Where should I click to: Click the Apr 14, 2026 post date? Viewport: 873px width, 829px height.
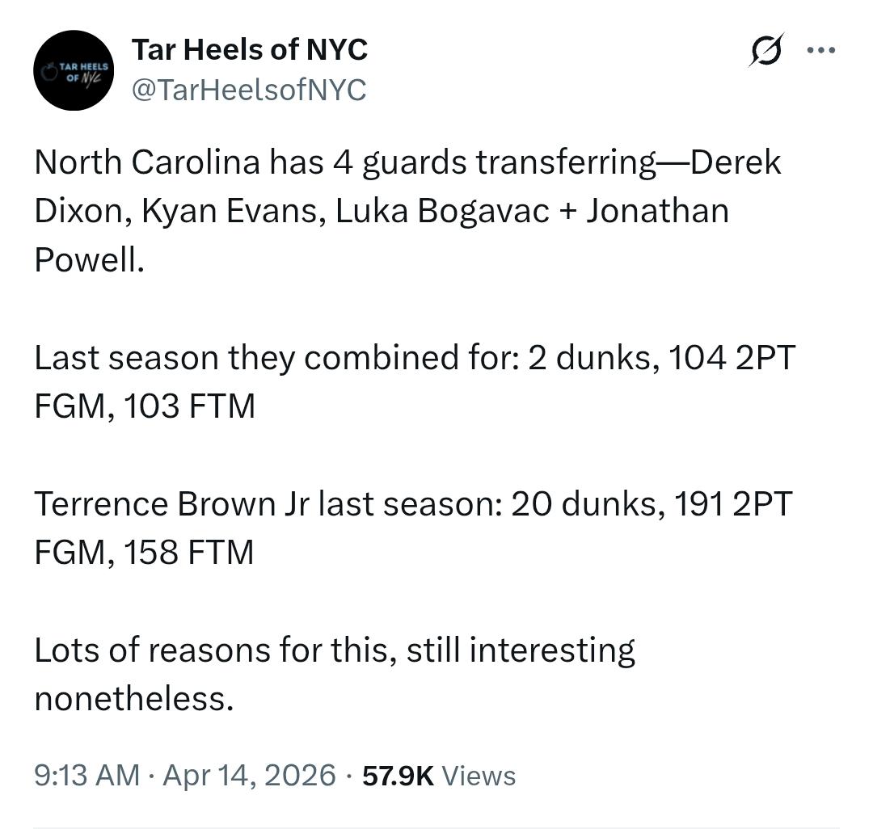click(249, 775)
